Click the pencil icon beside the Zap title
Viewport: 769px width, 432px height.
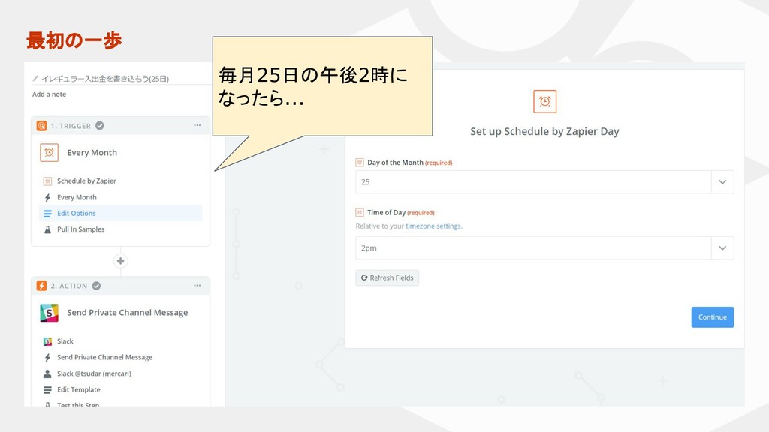pos(35,78)
